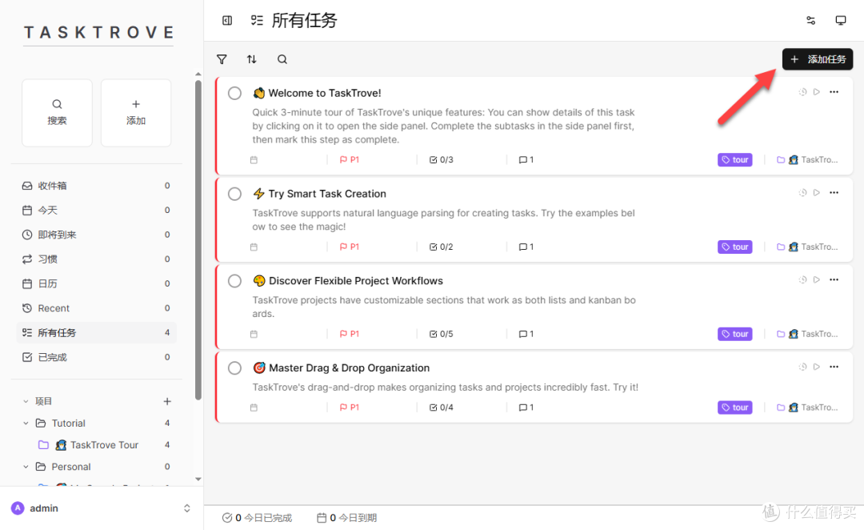Open the sort order arrows
This screenshot has height=530, width=864.
[x=251, y=59]
